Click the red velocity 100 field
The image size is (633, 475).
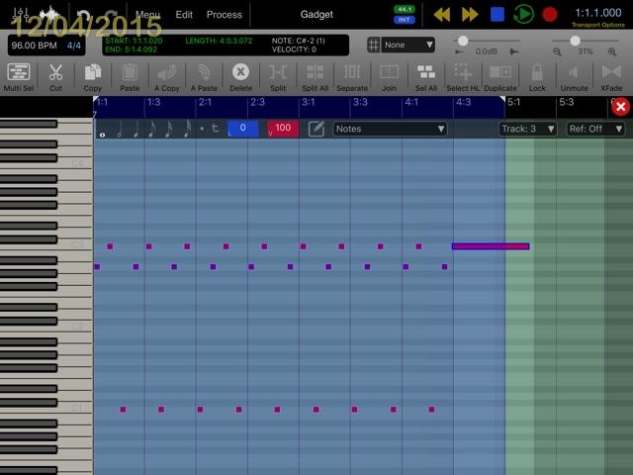(x=283, y=129)
